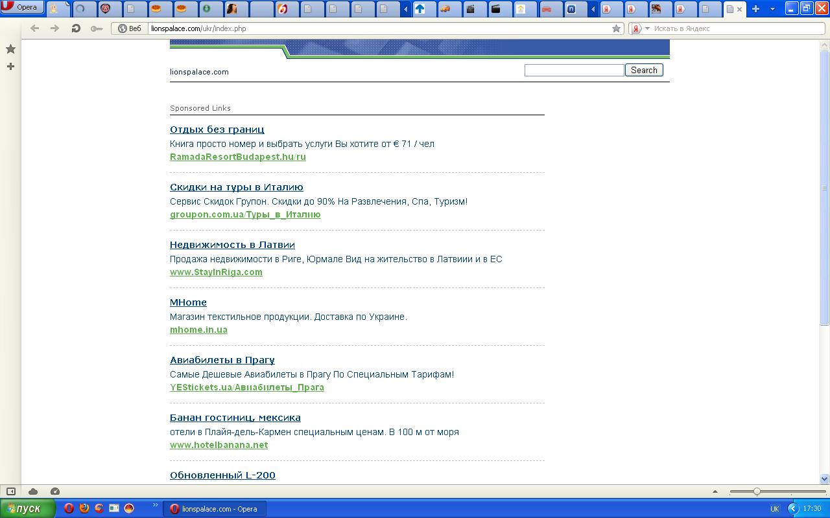Click the Веб site badge in address bar
This screenshot has width=830, height=518.
click(130, 28)
